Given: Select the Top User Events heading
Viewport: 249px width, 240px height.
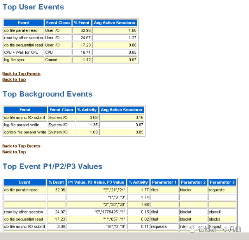Looking at the screenshot, I should (x=33, y=7).
